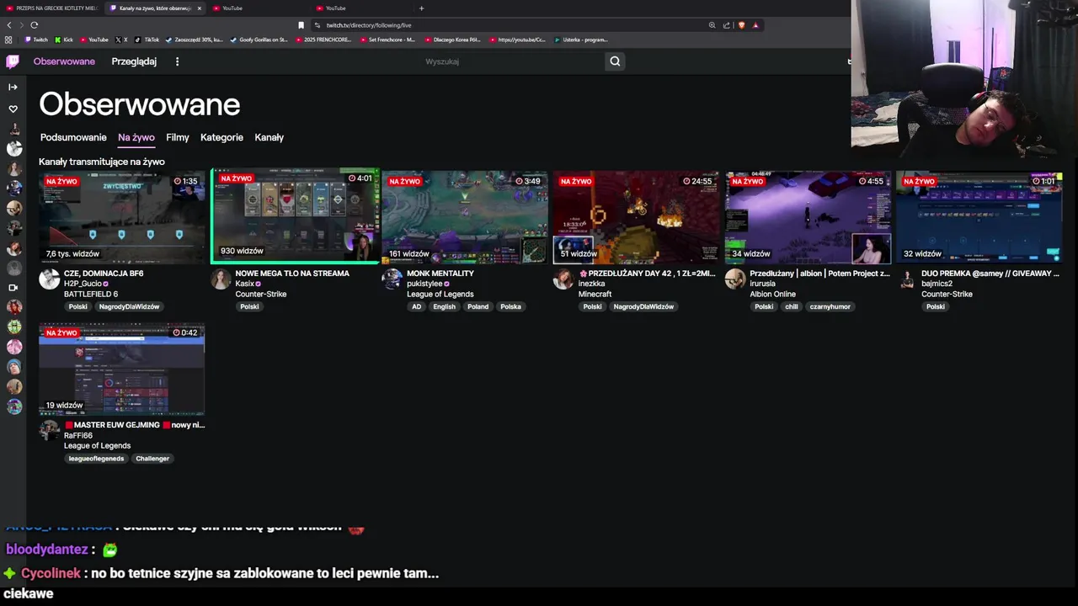
Task: Open the Albion Online category link
Action: click(772, 295)
